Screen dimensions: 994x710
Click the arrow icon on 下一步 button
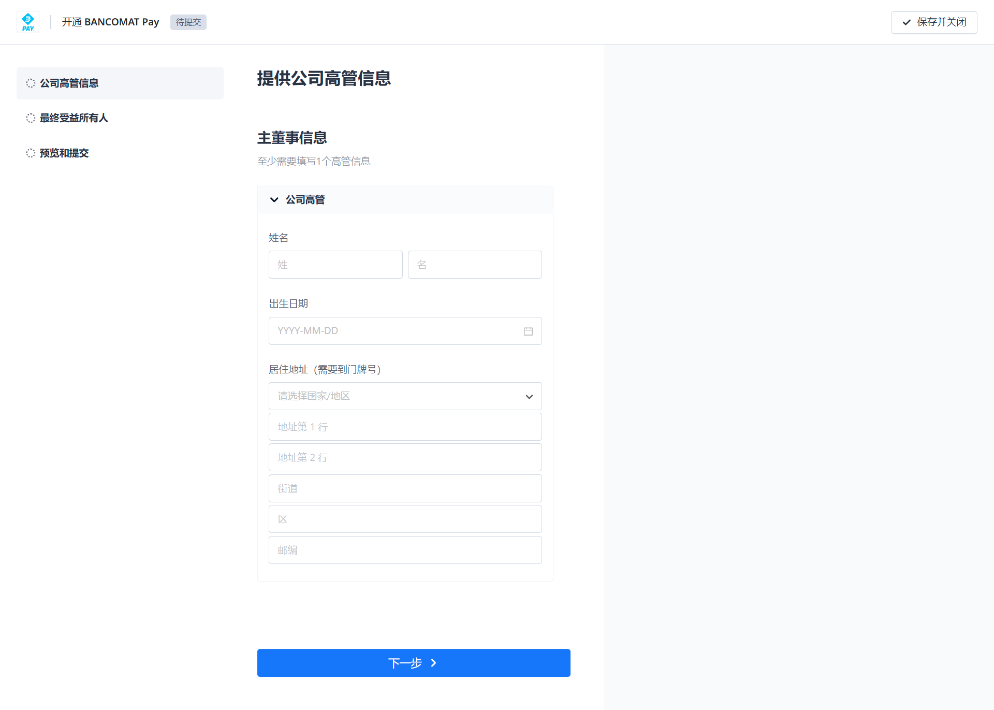point(433,663)
